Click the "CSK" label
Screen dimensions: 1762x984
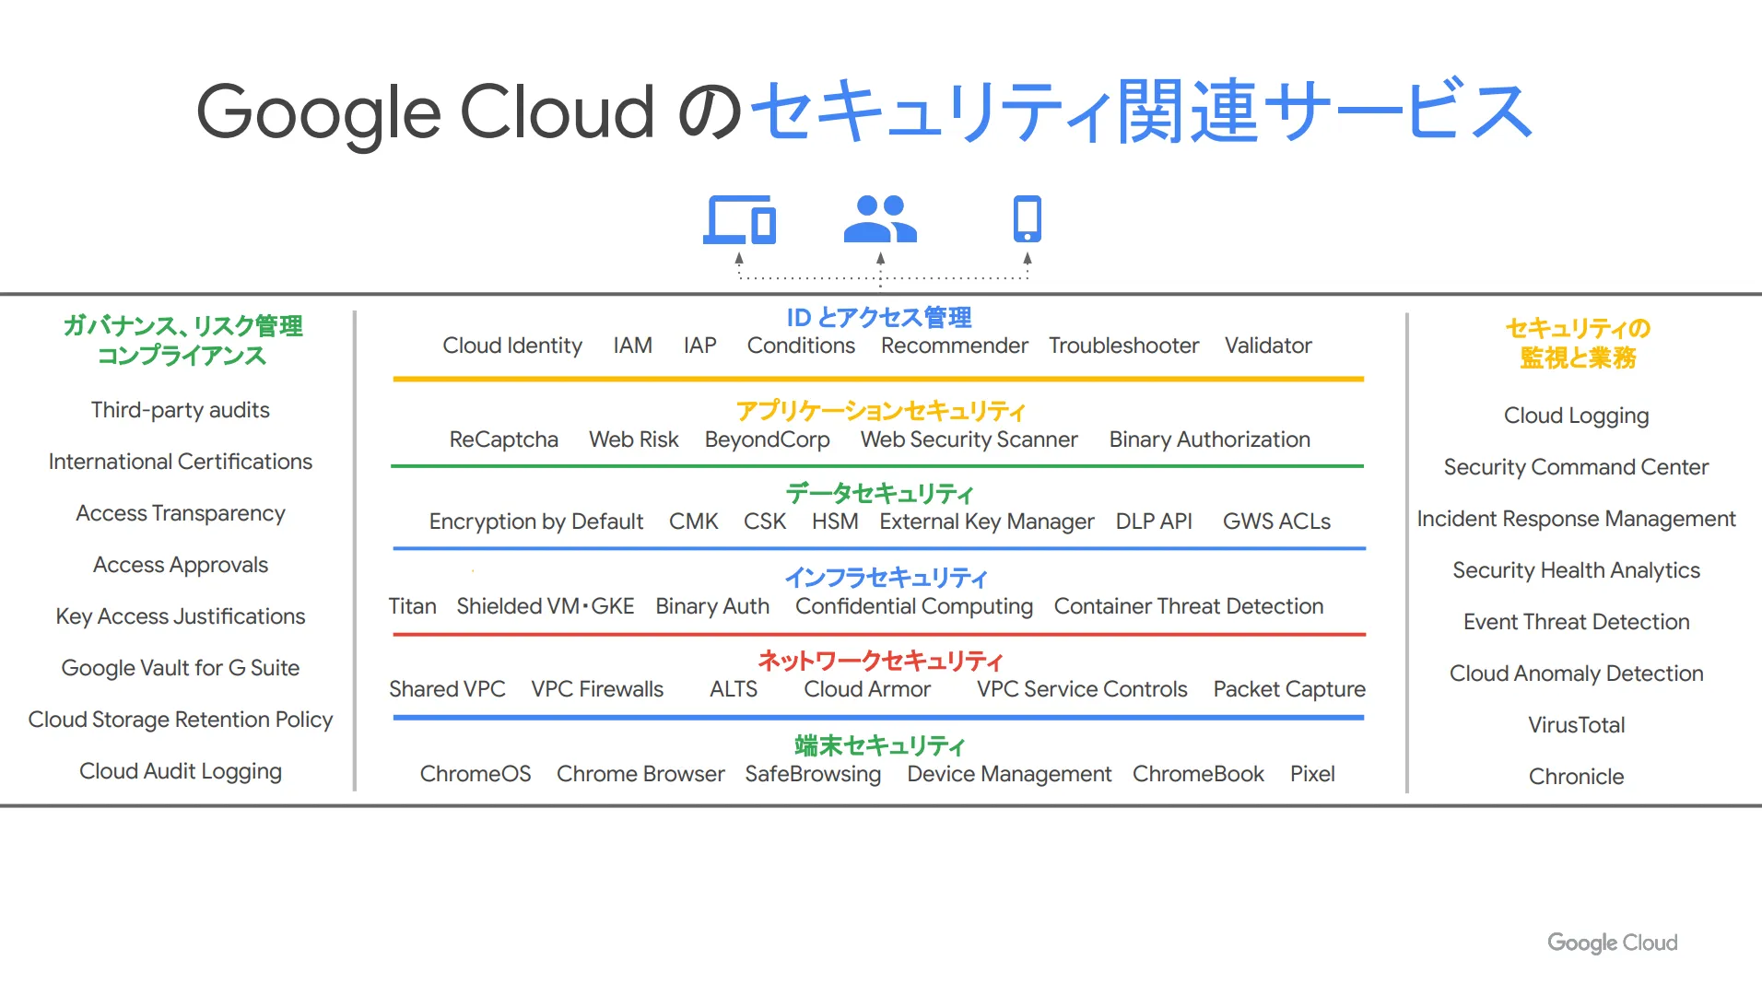[x=765, y=521]
